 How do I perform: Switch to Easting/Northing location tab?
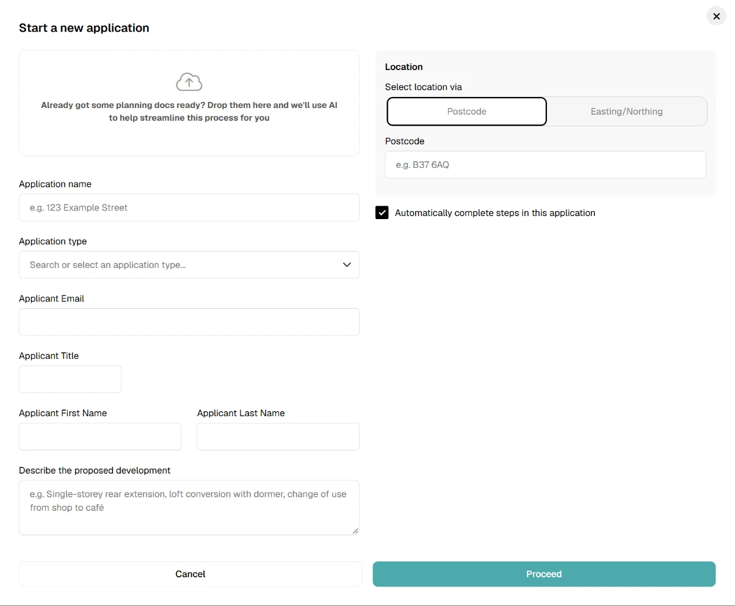pos(626,112)
